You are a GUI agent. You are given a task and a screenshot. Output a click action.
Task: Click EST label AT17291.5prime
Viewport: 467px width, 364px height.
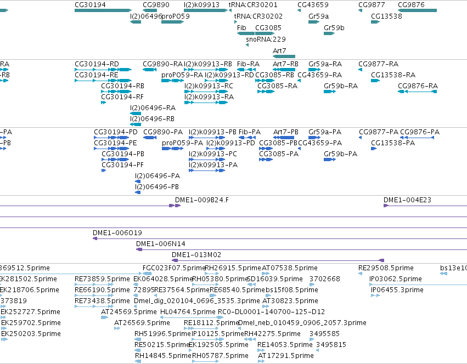(285, 356)
